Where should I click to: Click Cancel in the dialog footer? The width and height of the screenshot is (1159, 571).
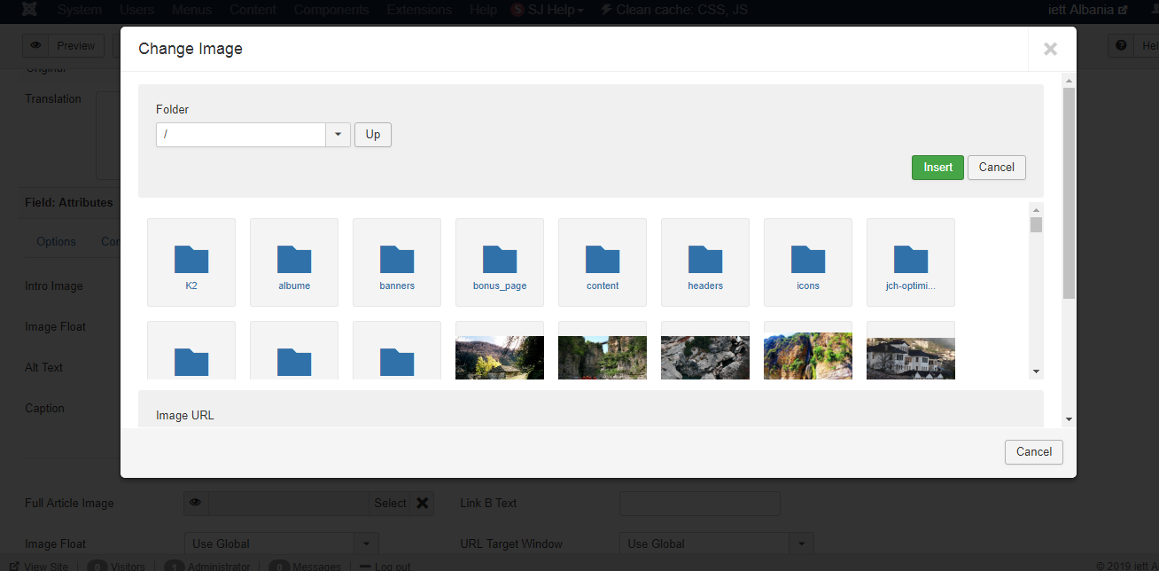click(x=1034, y=452)
